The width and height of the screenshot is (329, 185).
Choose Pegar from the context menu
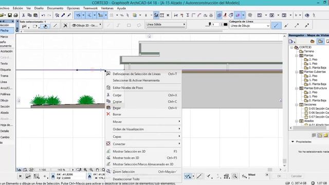(x=143, y=108)
